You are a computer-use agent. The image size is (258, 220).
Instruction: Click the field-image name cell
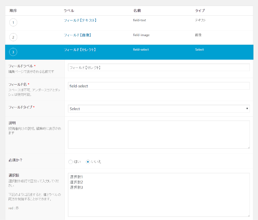[141, 35]
